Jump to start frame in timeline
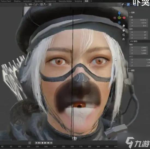 point(36,143)
